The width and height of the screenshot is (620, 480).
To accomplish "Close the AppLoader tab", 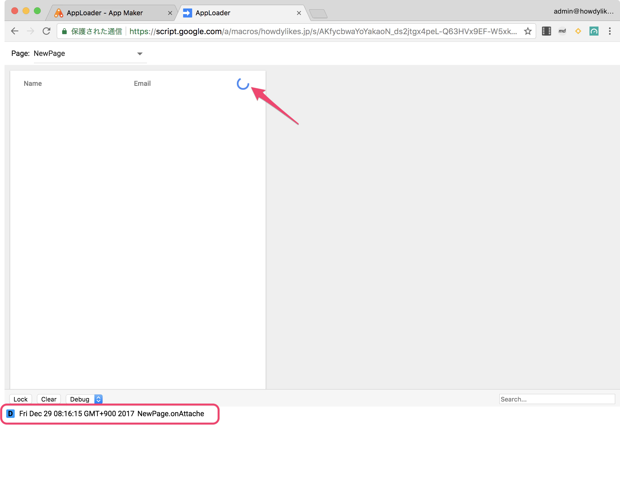I will 299,13.
